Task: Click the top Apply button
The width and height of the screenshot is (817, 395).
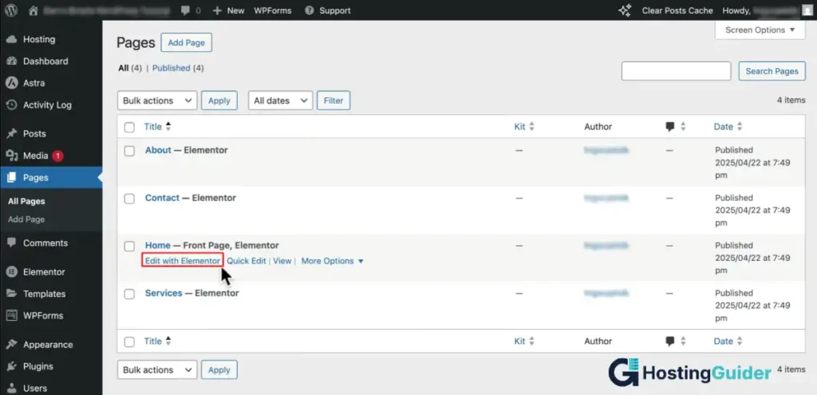Action: 219,101
